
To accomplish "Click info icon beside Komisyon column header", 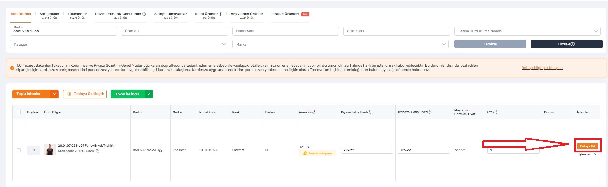I will 314,112.
